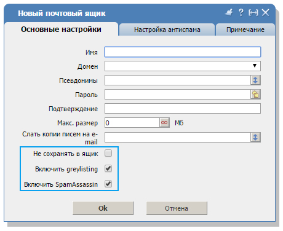The width and height of the screenshot is (283, 231).
Task: Set unlimited size with infinity icon
Action: (164, 123)
